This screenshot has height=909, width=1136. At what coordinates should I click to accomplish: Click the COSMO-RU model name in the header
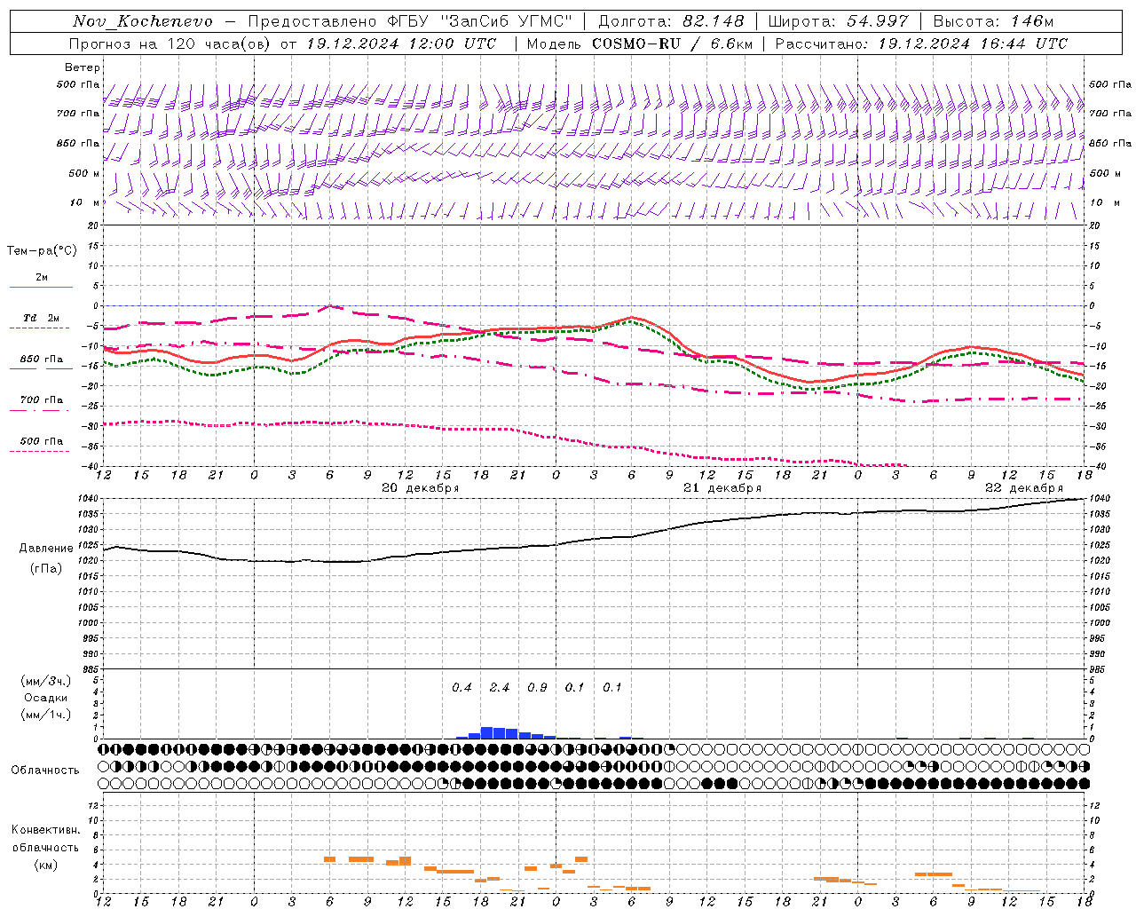pyautogui.click(x=635, y=43)
